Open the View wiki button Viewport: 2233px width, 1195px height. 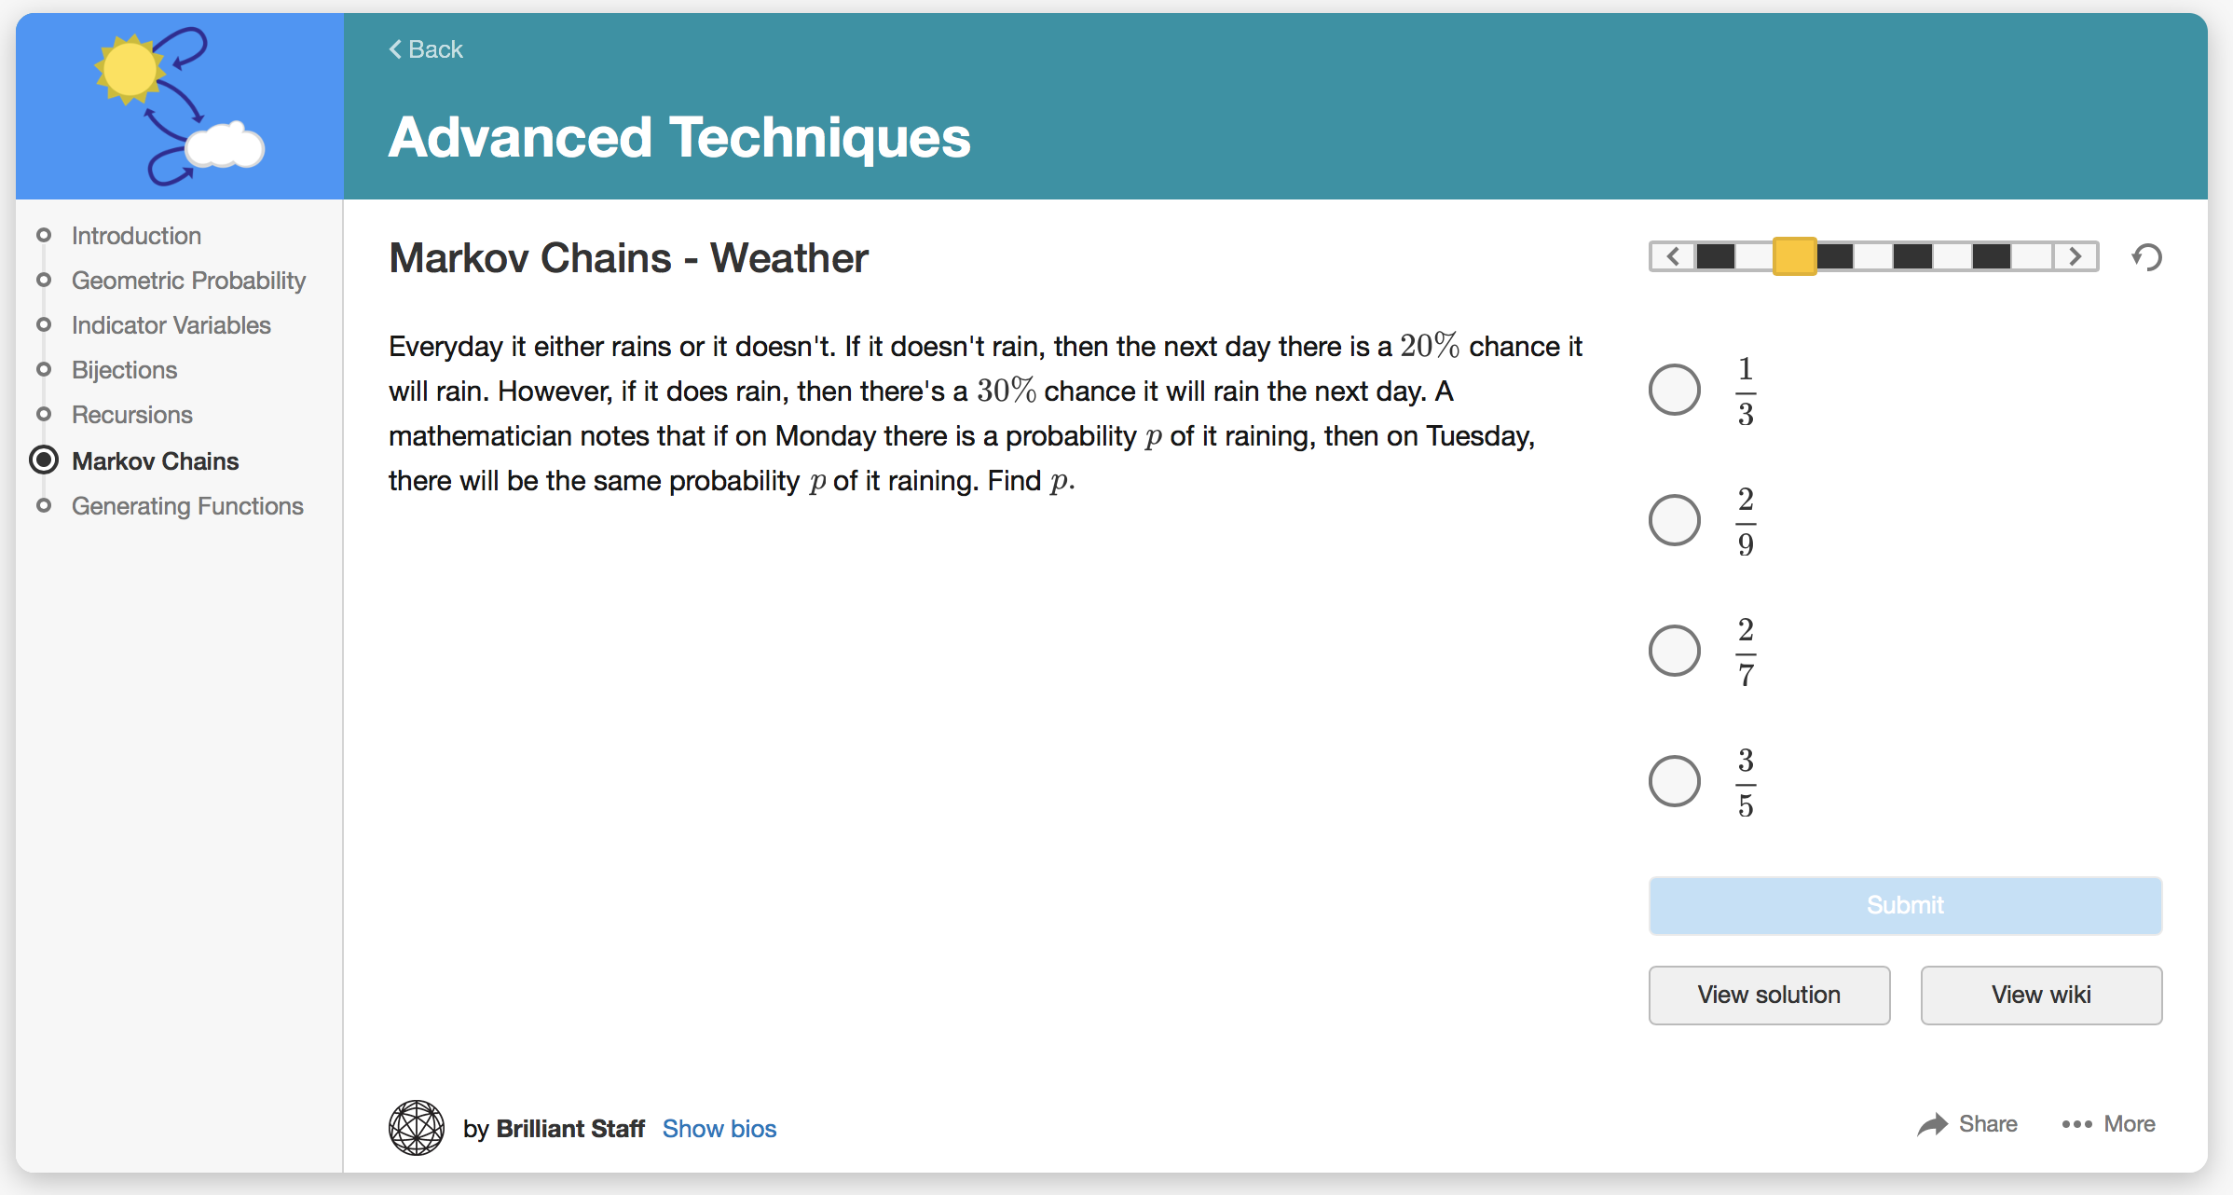coord(2041,995)
